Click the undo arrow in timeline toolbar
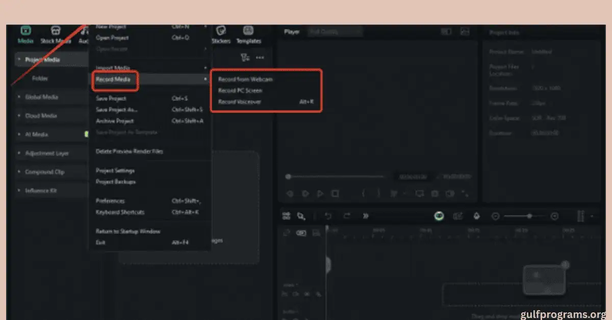612x320 pixels. (x=328, y=216)
